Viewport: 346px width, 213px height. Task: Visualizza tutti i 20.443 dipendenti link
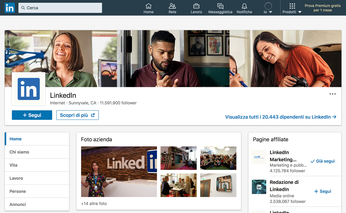pos(281,117)
